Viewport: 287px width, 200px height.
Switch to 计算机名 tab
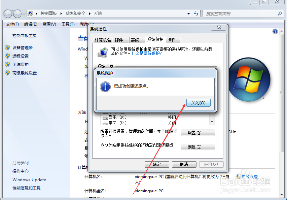point(103,40)
